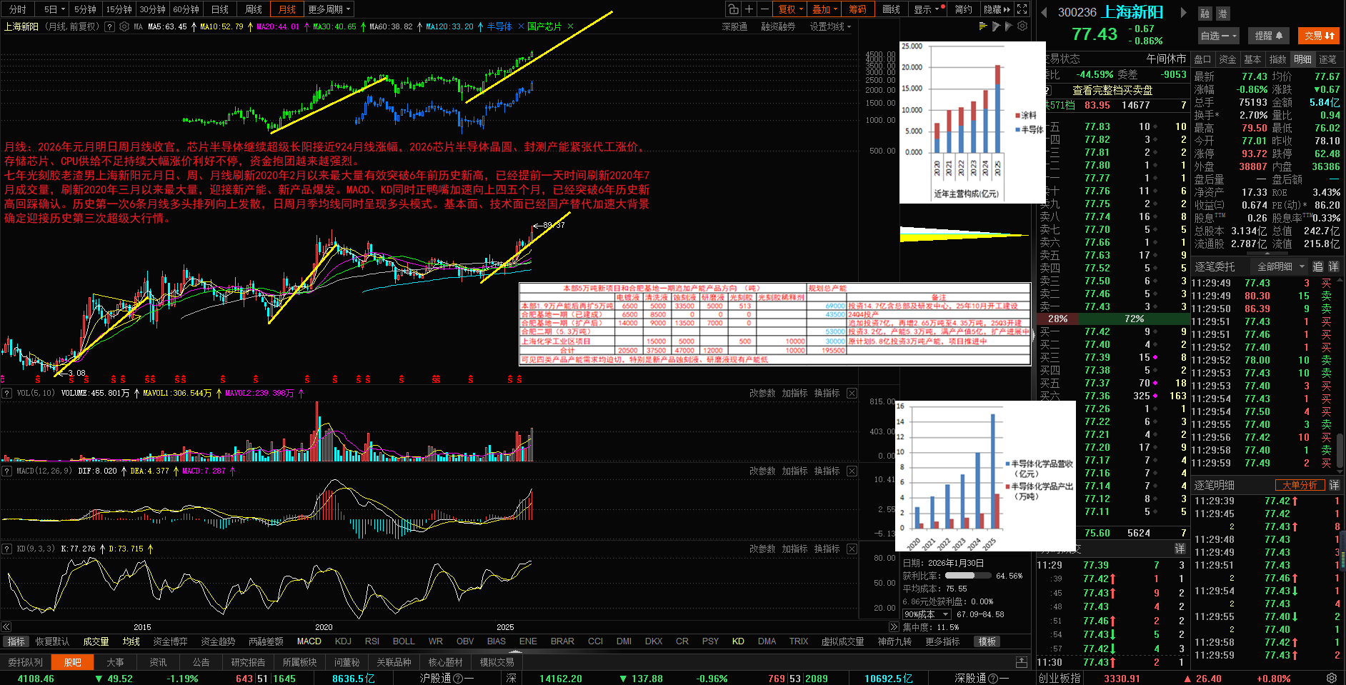
Task: Open help for the MACD indicator
Action: click(6, 471)
